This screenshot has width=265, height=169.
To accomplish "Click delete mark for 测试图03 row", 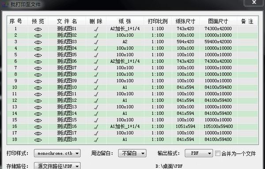I will [96, 42].
